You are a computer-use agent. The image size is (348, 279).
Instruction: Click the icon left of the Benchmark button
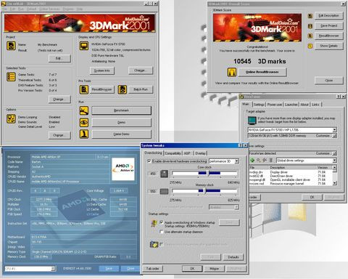point(84,110)
